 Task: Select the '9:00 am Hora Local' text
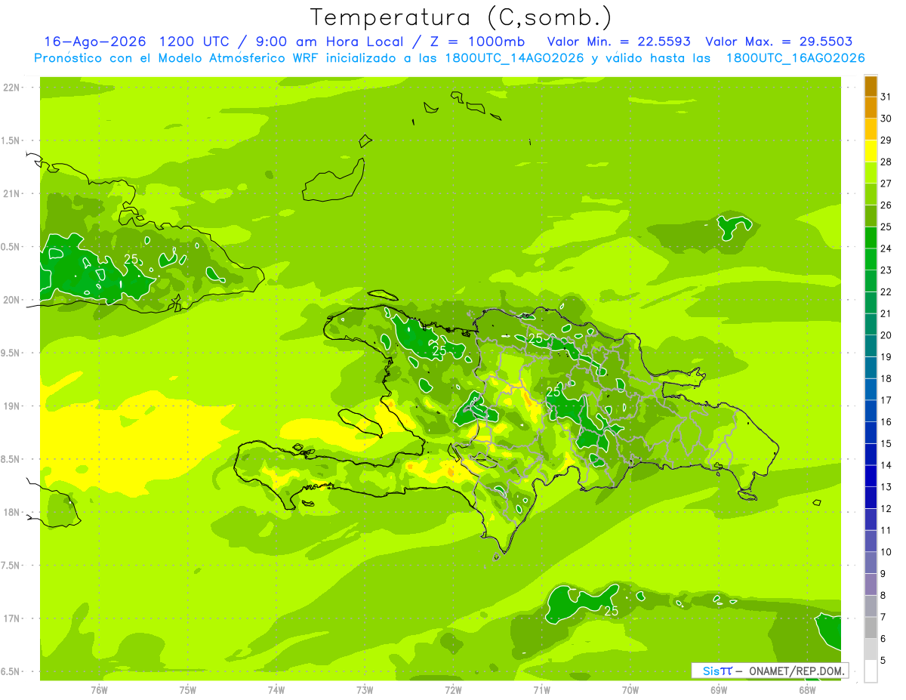click(328, 42)
